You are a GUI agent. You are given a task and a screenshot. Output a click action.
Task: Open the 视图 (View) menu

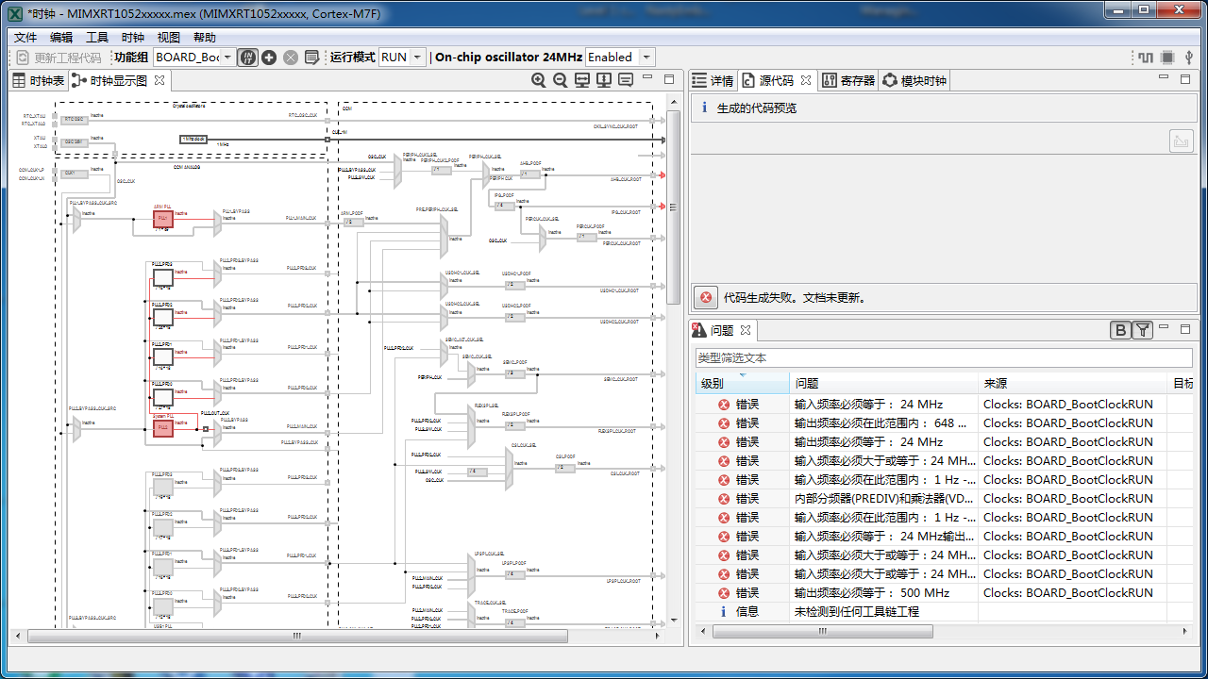click(x=169, y=38)
